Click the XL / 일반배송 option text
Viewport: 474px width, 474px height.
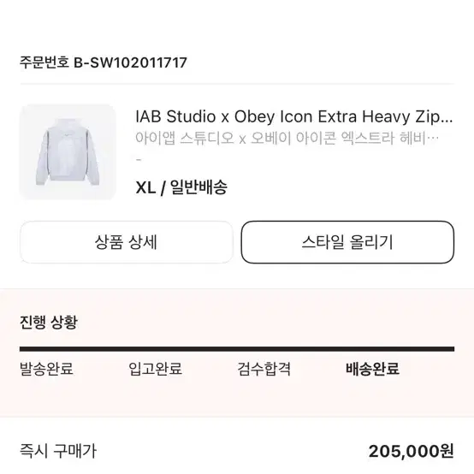pos(181,187)
